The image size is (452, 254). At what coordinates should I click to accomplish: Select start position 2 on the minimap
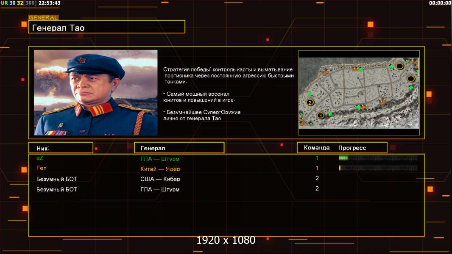pyautogui.click(x=310, y=102)
